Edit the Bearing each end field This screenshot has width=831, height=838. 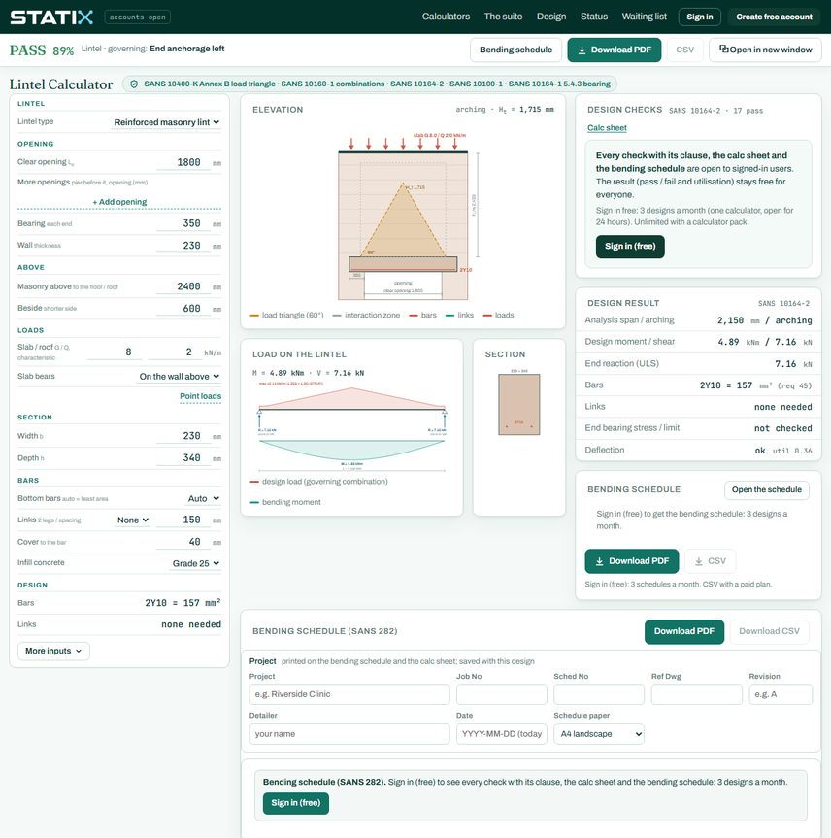click(x=183, y=223)
